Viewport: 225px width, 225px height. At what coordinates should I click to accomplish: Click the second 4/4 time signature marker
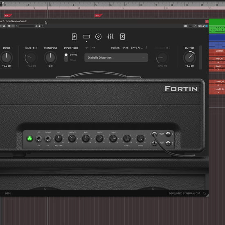click(x=99, y=16)
